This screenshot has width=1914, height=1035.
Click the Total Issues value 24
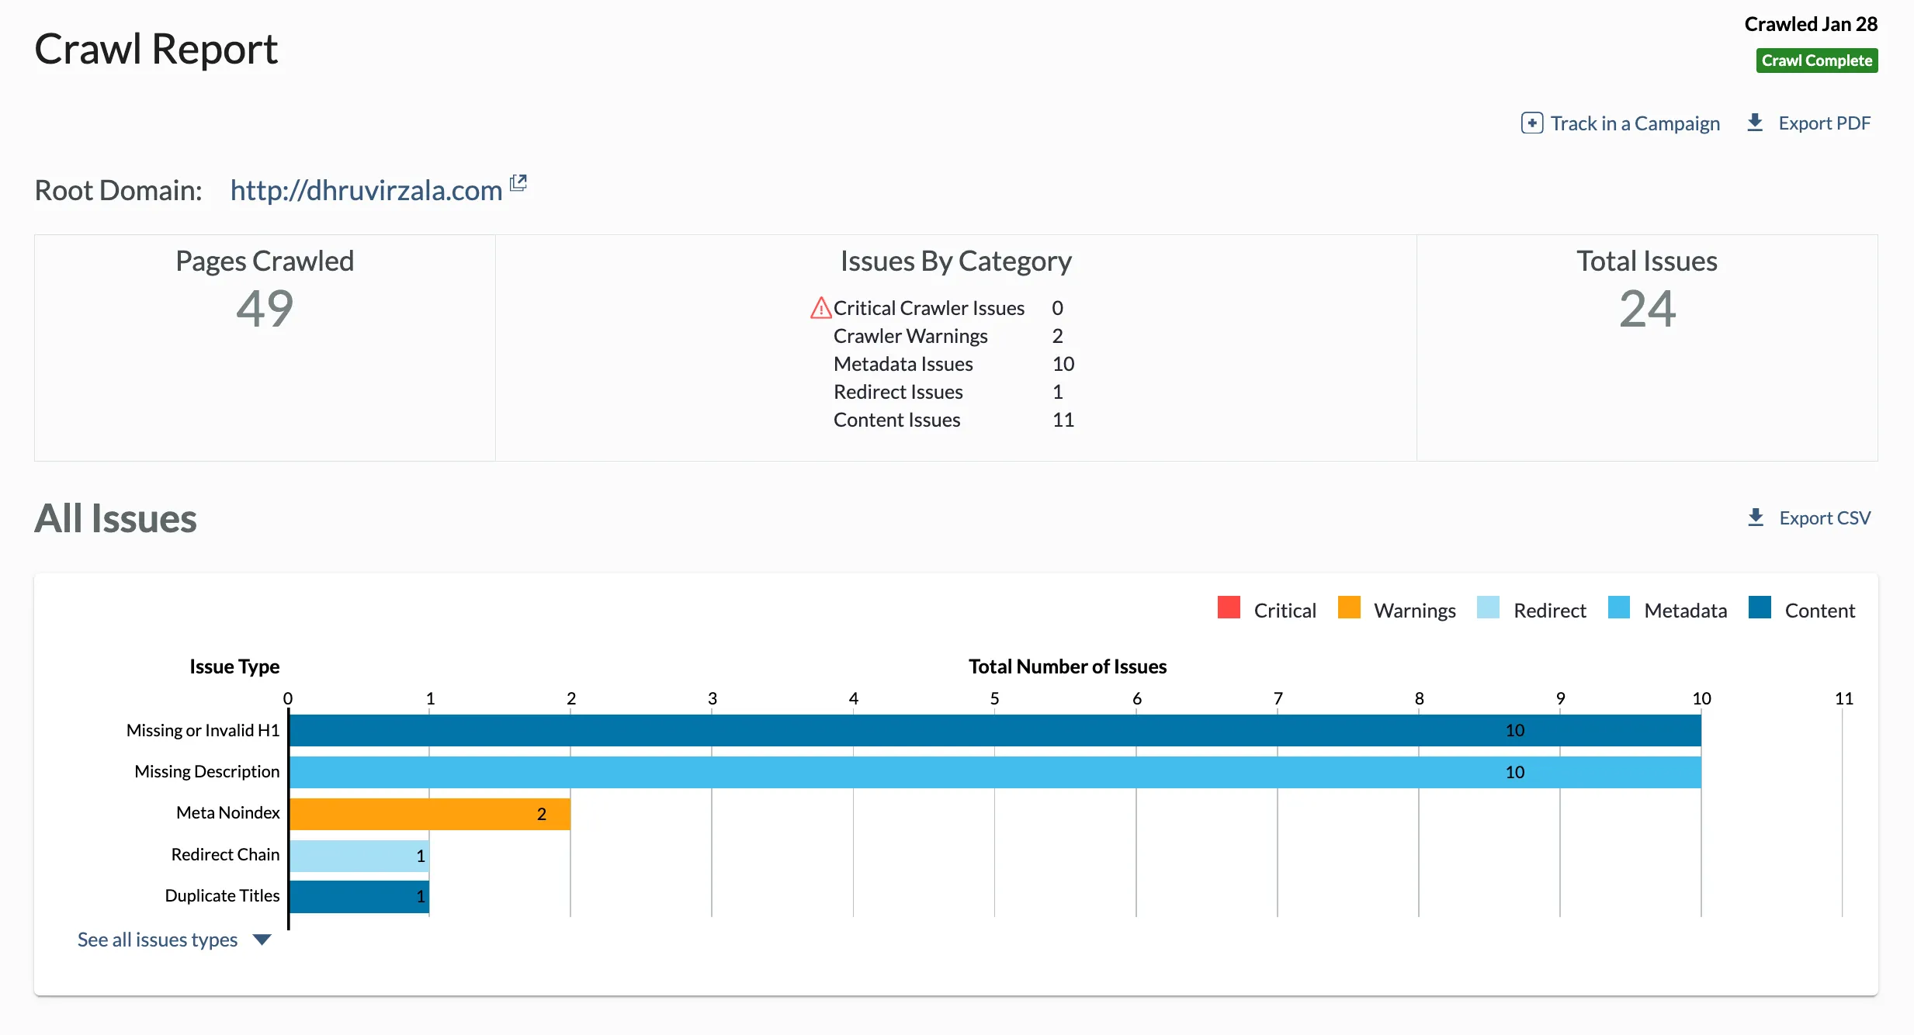1647,309
